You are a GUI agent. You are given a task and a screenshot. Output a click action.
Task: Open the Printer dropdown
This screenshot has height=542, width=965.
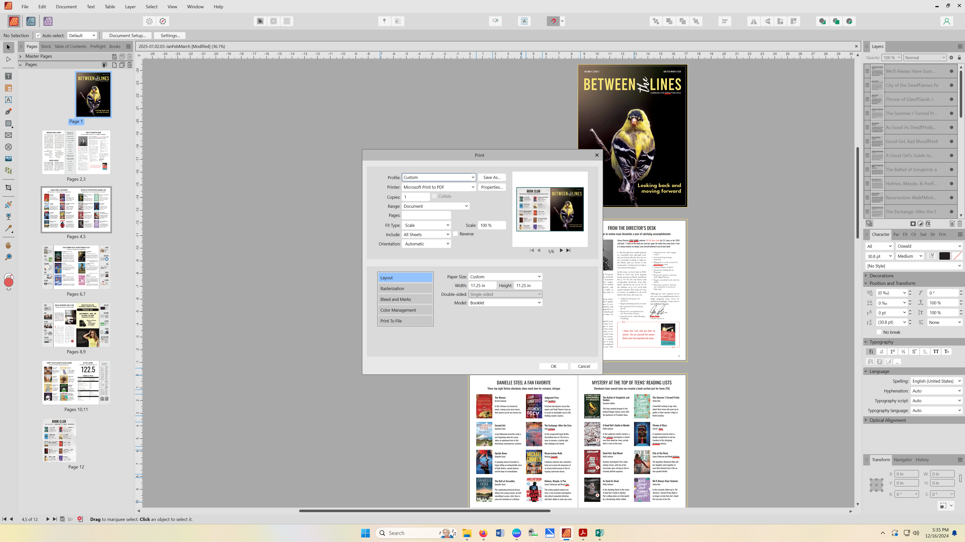tap(439, 187)
